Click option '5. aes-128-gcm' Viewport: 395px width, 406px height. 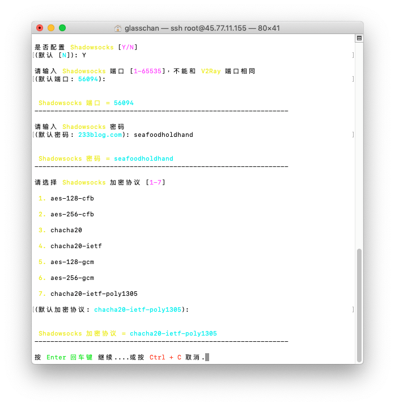pyautogui.click(x=66, y=262)
